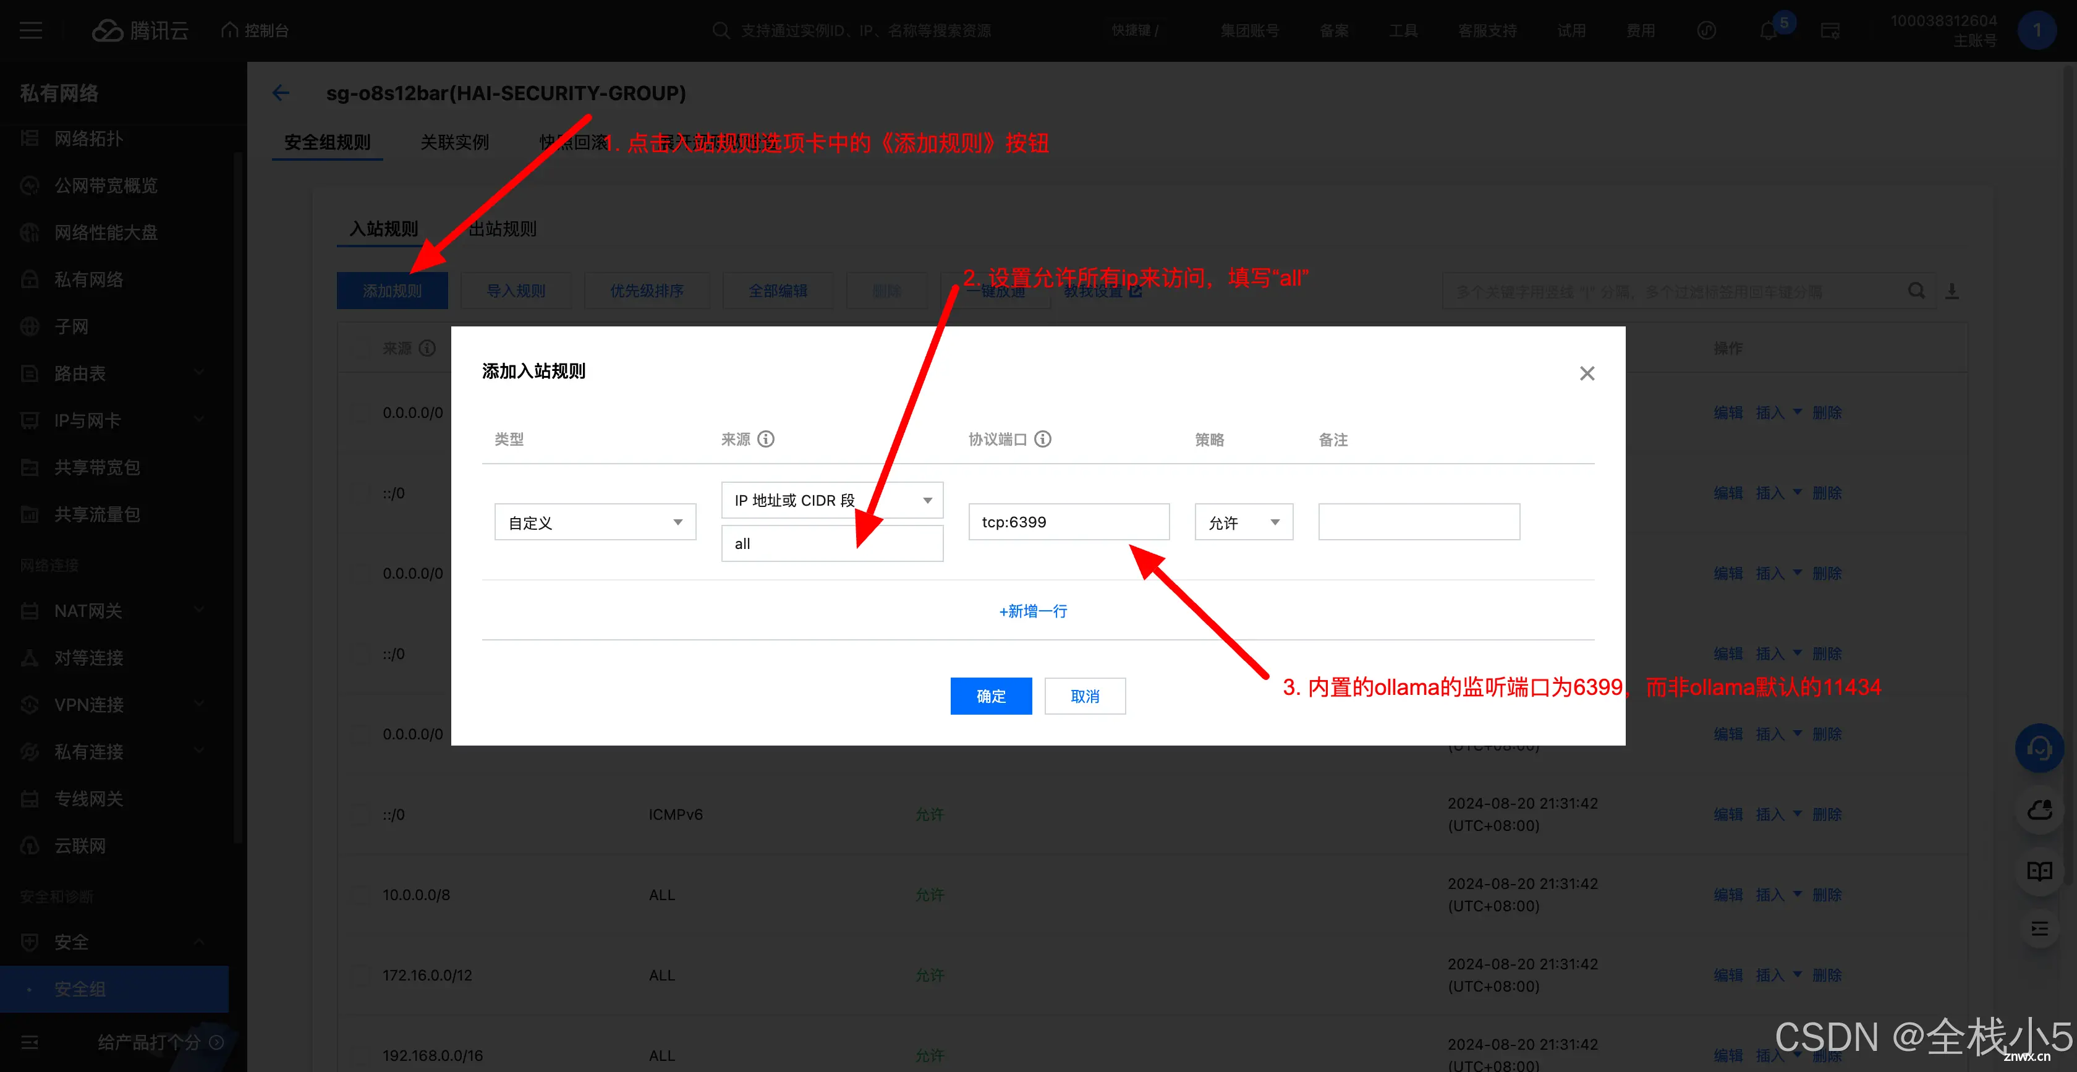The image size is (2077, 1072).
Task: Click the protocol port field tcp:6399
Action: point(1068,522)
